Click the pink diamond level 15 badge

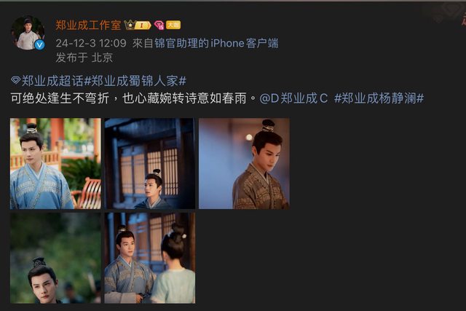pyautogui.click(x=159, y=25)
